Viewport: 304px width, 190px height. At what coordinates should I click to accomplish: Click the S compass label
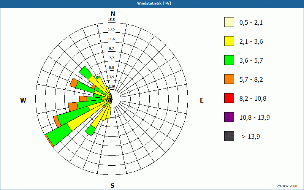112,185
